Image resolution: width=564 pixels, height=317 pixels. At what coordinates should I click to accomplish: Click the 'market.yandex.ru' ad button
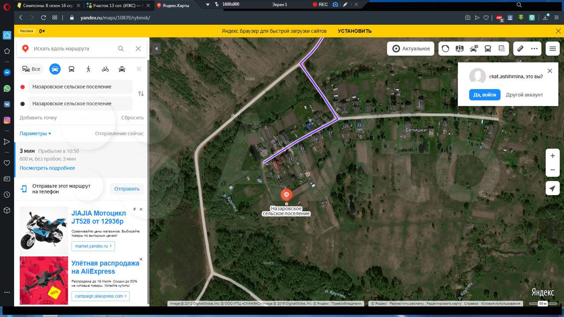93,246
